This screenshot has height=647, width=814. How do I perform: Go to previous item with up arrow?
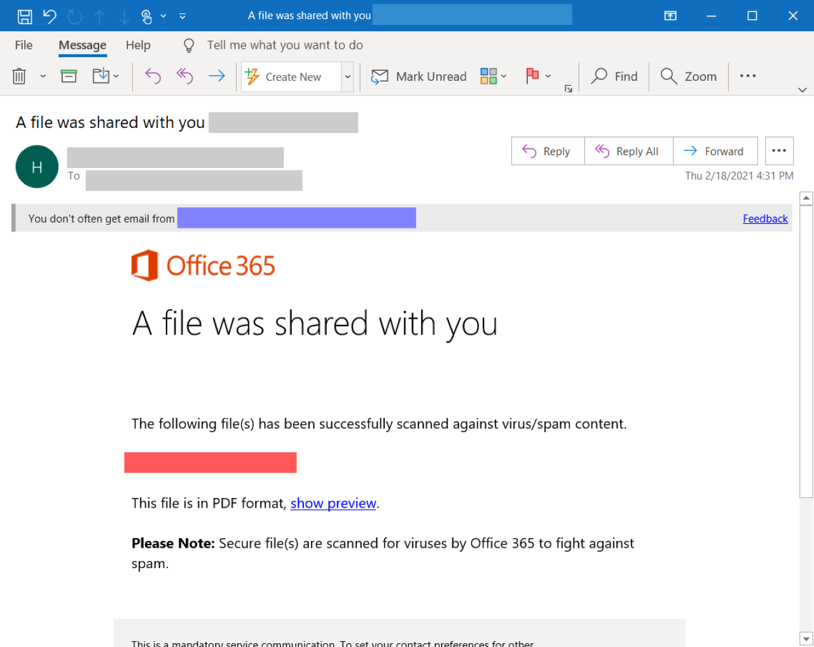(x=100, y=16)
